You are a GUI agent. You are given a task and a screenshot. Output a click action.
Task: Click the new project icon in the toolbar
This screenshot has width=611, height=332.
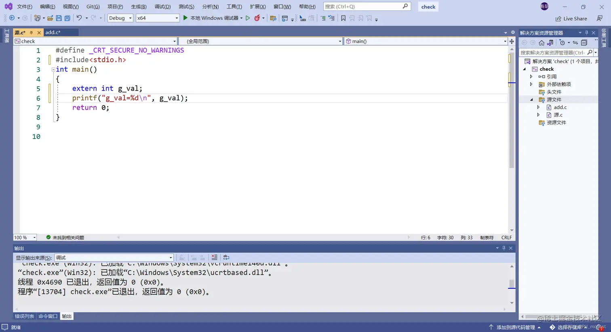[x=37, y=18]
